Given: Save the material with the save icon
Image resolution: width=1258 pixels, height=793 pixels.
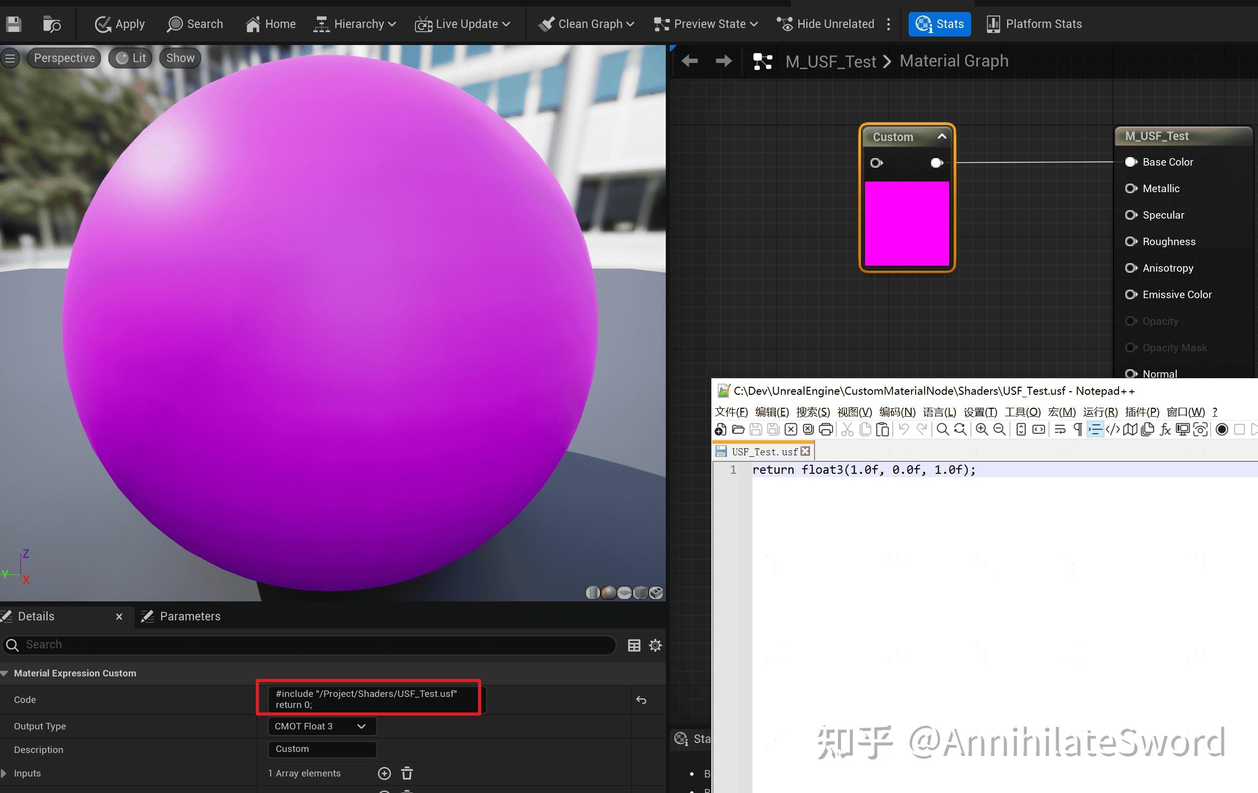Looking at the screenshot, I should coord(14,24).
